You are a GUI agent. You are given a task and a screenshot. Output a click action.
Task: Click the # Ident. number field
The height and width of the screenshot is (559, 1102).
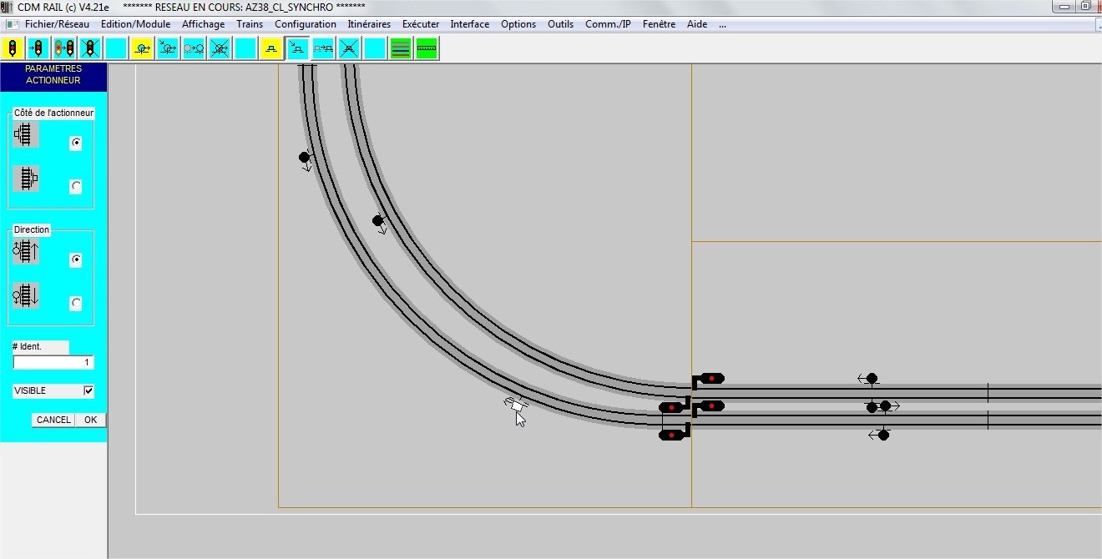[x=53, y=362]
